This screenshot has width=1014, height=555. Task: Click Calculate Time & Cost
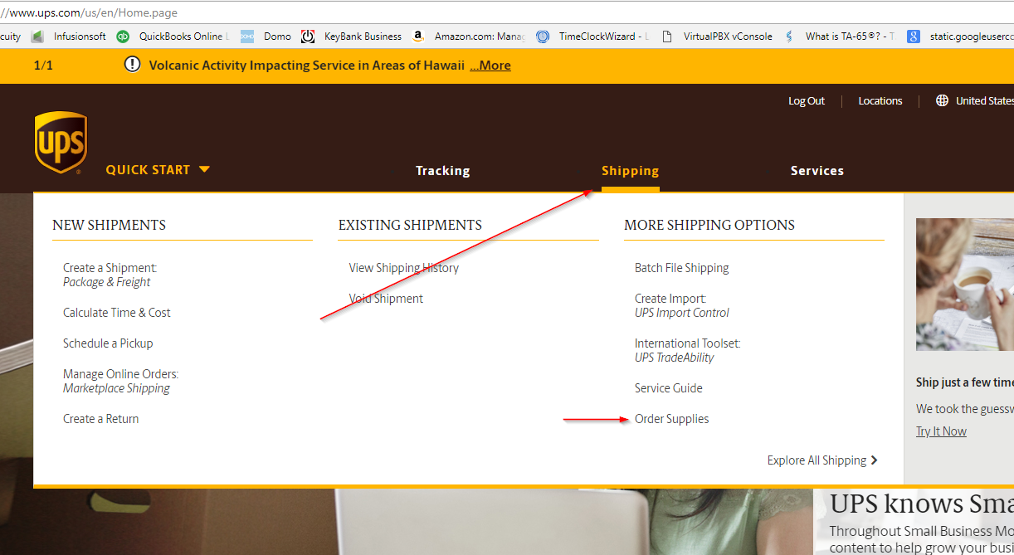click(117, 313)
